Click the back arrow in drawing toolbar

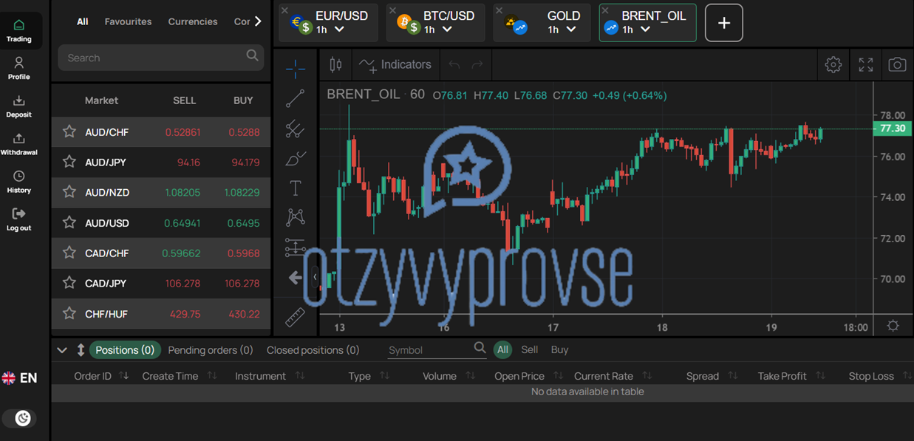point(296,278)
